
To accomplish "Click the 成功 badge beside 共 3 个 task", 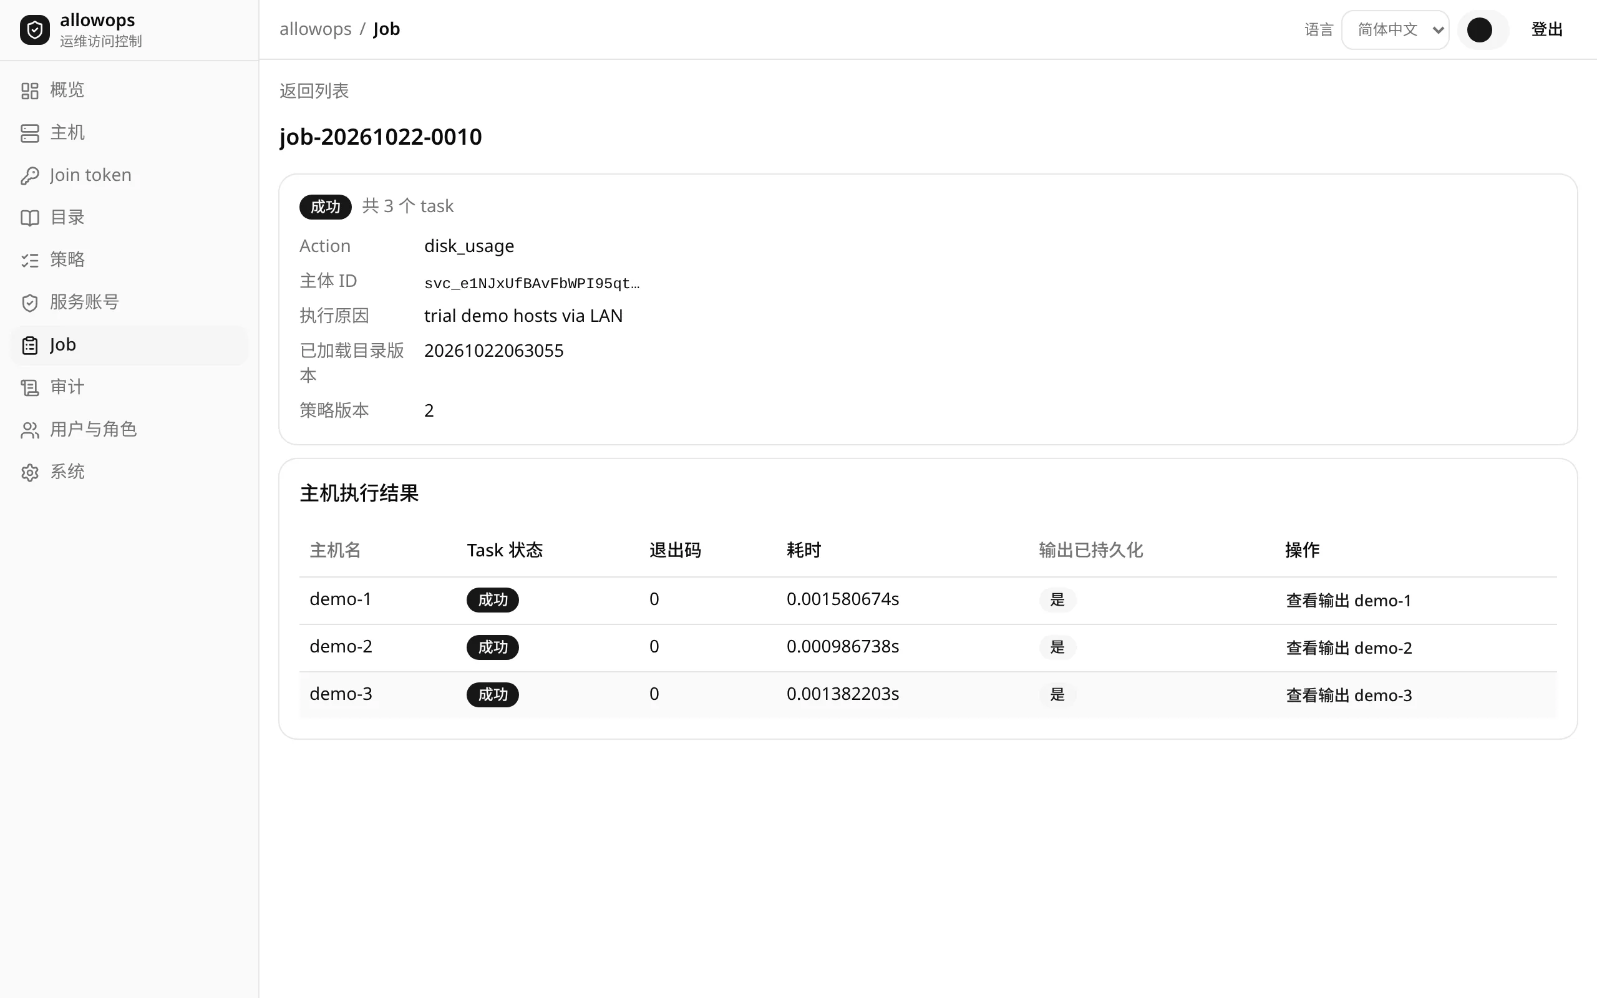I will (326, 206).
